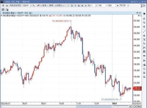Click the 151.942(2022/10/21) high label
Viewport: 147px width, 108px height.
[61, 21]
